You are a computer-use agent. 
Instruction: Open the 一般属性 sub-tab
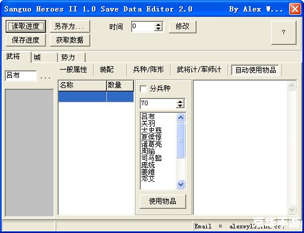(74, 70)
